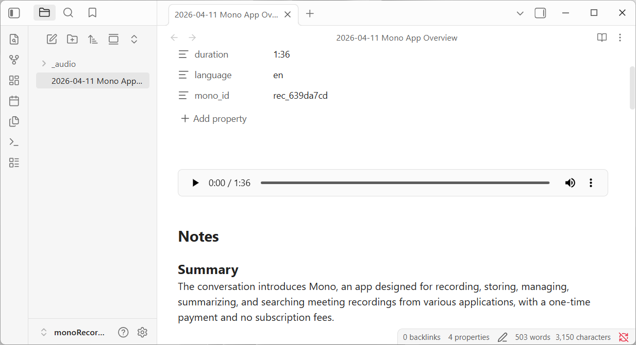Open vault settings gear
The image size is (636, 345).
coord(143,332)
